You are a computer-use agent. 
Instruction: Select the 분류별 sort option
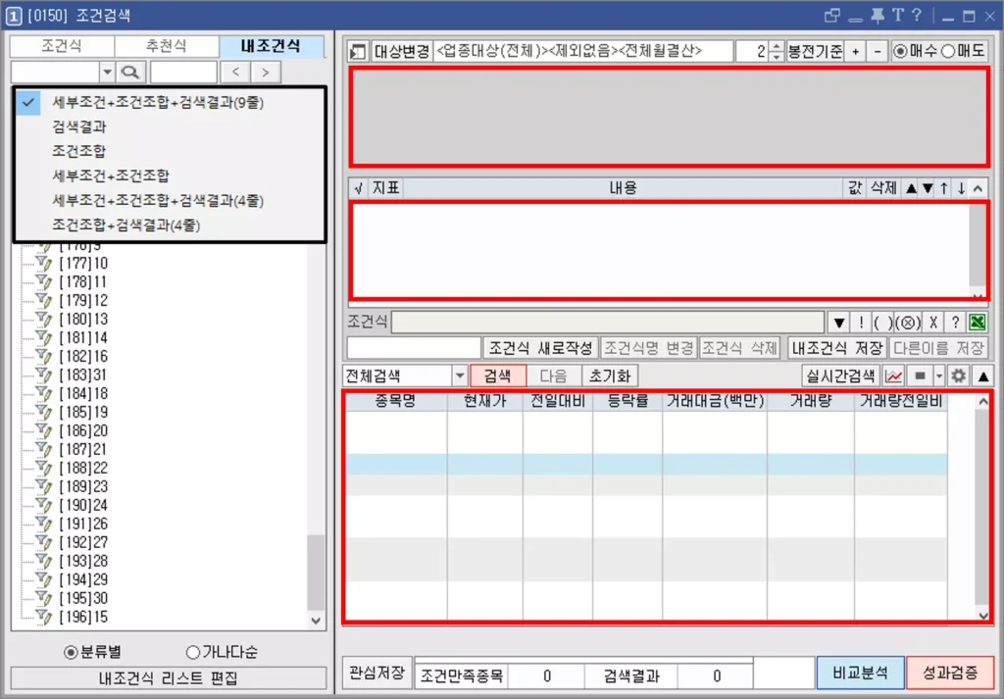click(71, 652)
